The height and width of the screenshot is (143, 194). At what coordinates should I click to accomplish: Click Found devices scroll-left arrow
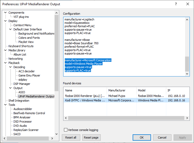click(66, 118)
